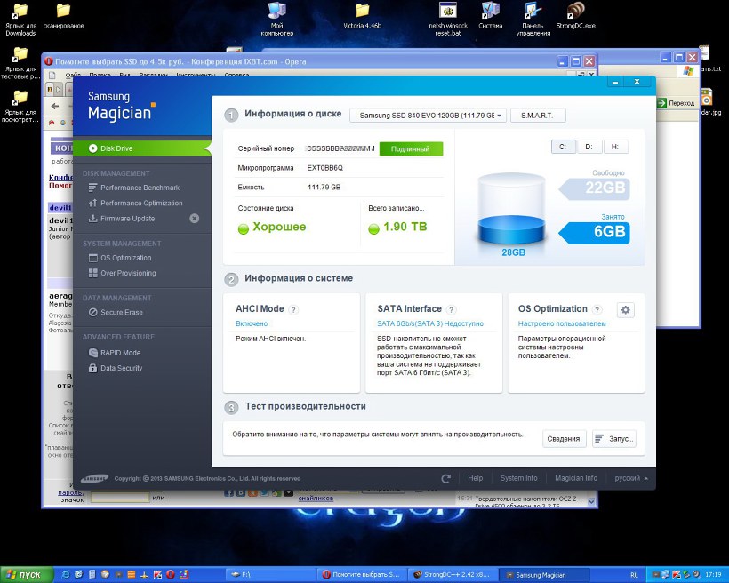Select drive D: partition button
729x583 pixels.
pyautogui.click(x=589, y=147)
